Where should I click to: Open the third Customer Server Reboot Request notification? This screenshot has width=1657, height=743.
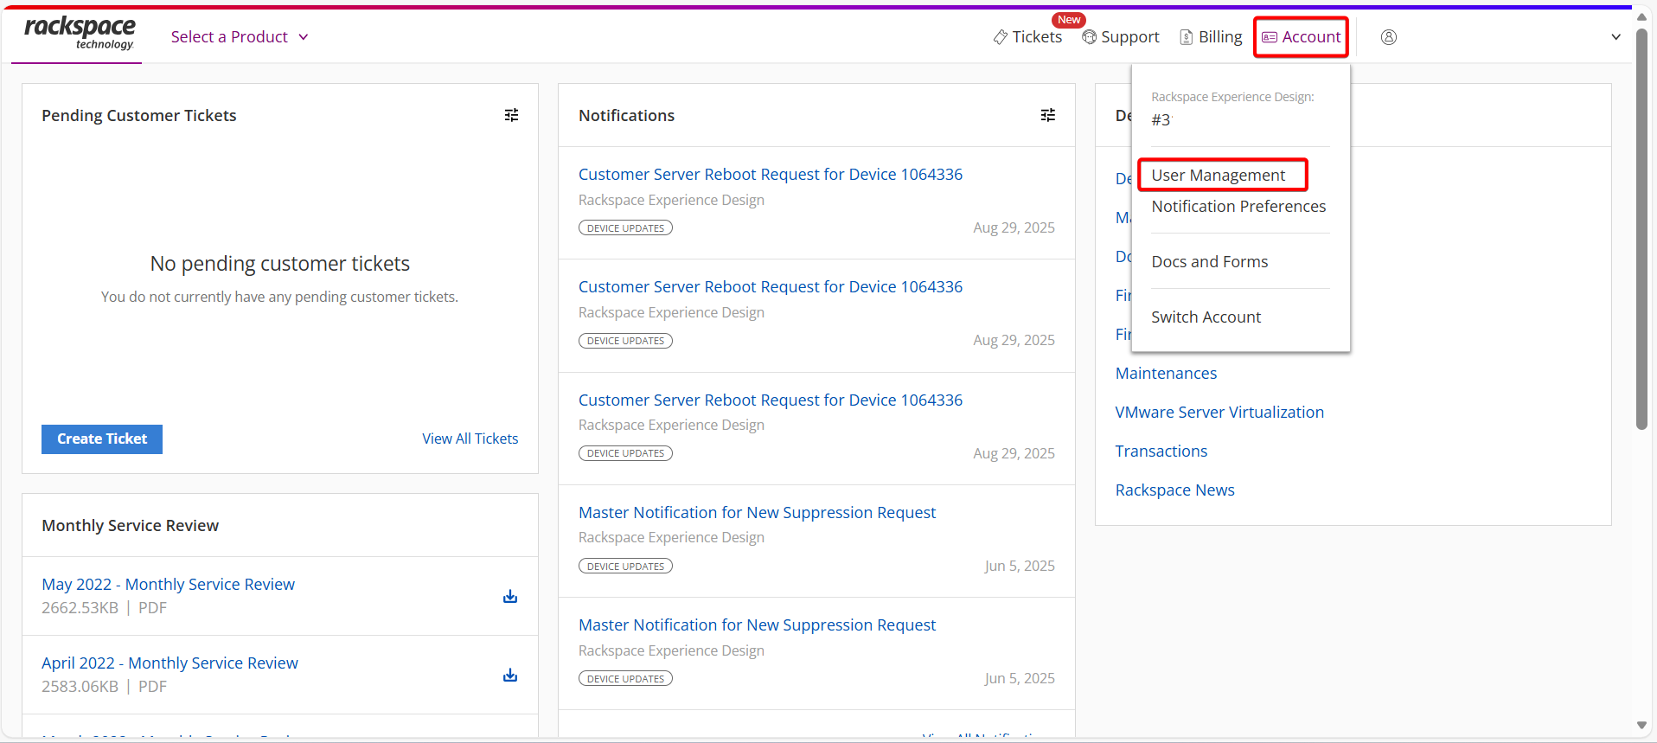(x=771, y=400)
